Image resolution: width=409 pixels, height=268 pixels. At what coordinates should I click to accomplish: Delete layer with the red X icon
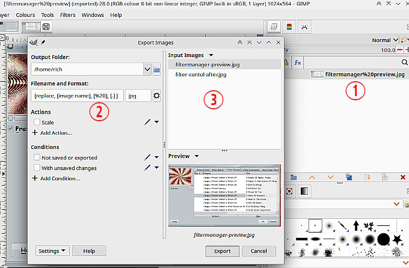pos(403,177)
